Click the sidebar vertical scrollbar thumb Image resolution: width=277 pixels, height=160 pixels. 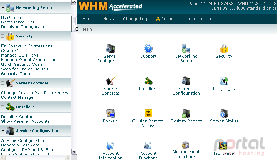tap(74, 24)
